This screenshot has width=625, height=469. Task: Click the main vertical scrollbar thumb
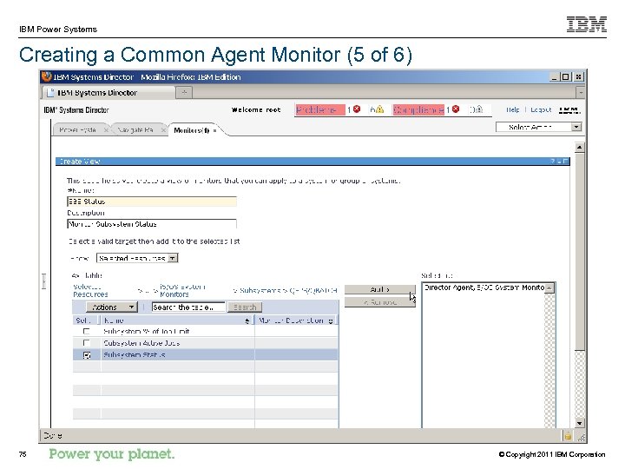580,251
